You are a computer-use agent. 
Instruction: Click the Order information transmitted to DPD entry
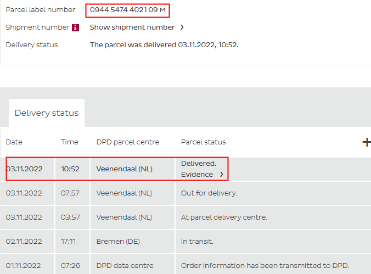point(265,266)
